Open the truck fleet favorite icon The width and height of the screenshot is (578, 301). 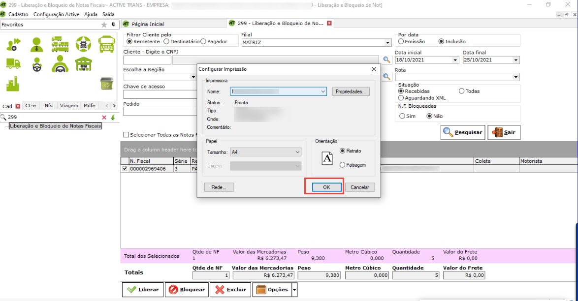(x=60, y=44)
